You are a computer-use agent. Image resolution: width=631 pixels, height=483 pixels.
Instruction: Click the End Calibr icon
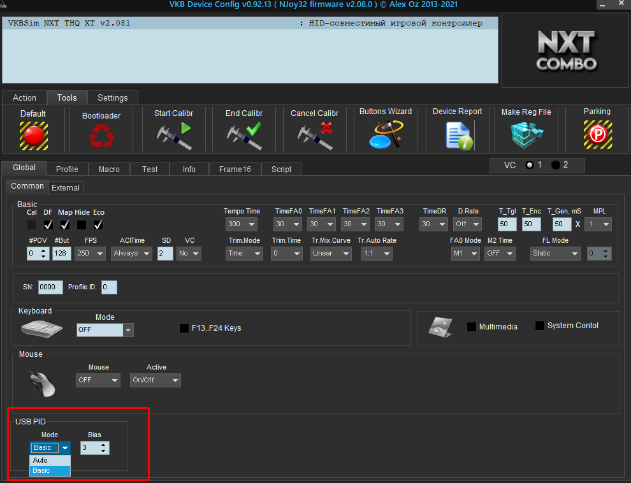(x=244, y=136)
